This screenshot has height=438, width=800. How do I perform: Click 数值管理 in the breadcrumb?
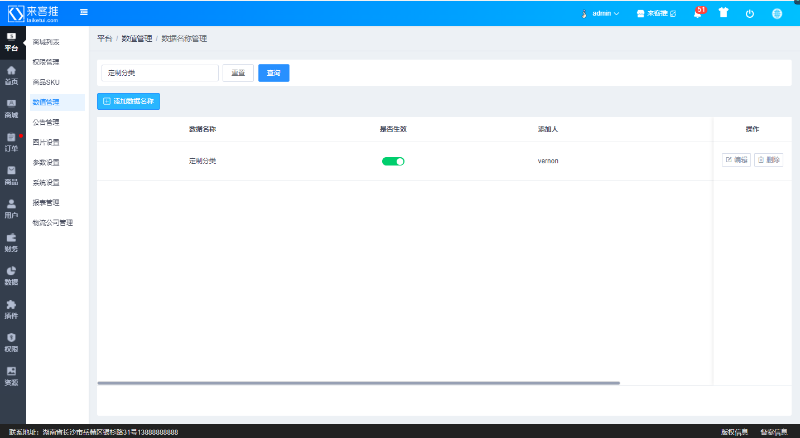point(137,38)
